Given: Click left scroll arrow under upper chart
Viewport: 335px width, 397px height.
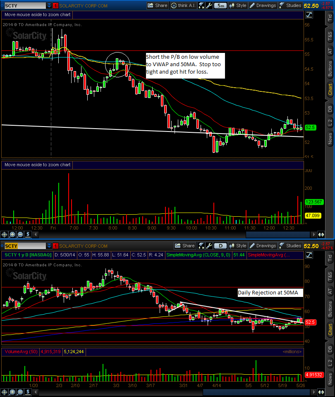Looking at the screenshot, I should pos(36,234).
